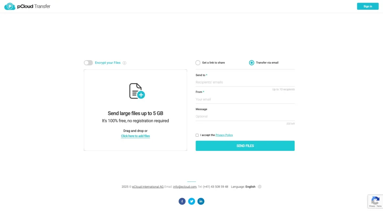This screenshot has width=383, height=211.
Task: Click the Send large files up to 5 GB heading
Action: click(x=135, y=114)
